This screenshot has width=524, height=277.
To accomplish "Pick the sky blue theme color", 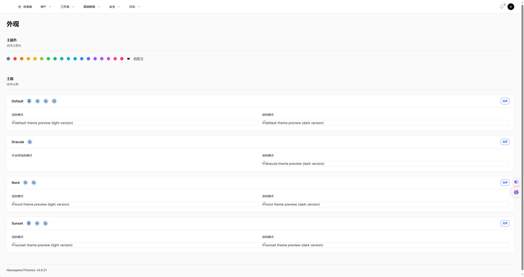I will (75, 59).
